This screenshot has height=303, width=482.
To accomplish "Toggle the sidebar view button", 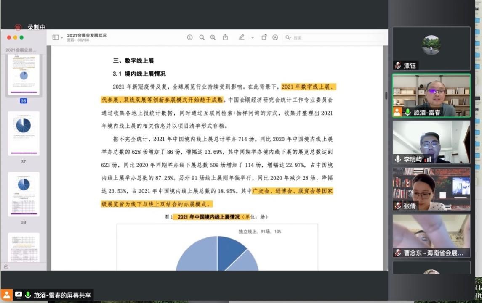I will pos(56,37).
